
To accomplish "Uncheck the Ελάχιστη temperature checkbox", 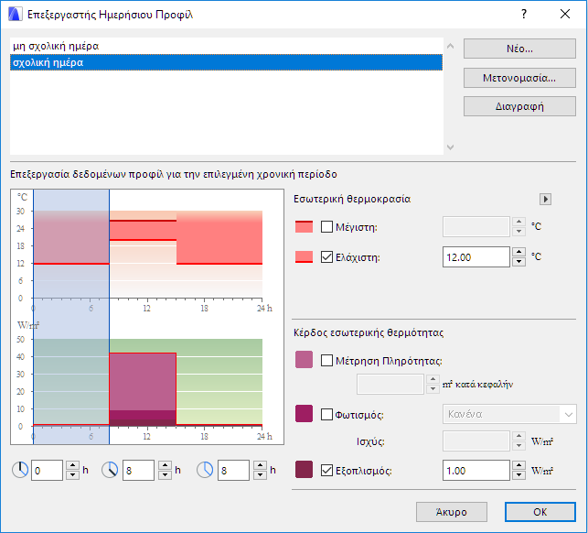I will click(x=327, y=257).
